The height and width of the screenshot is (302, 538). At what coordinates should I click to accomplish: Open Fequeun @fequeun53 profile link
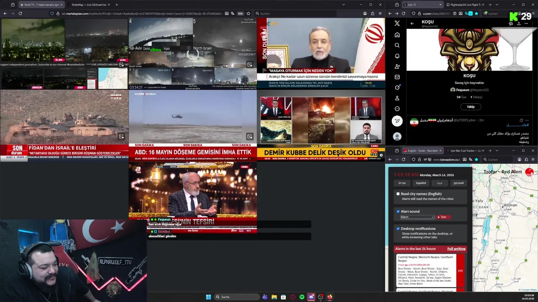pyautogui.click(x=469, y=90)
